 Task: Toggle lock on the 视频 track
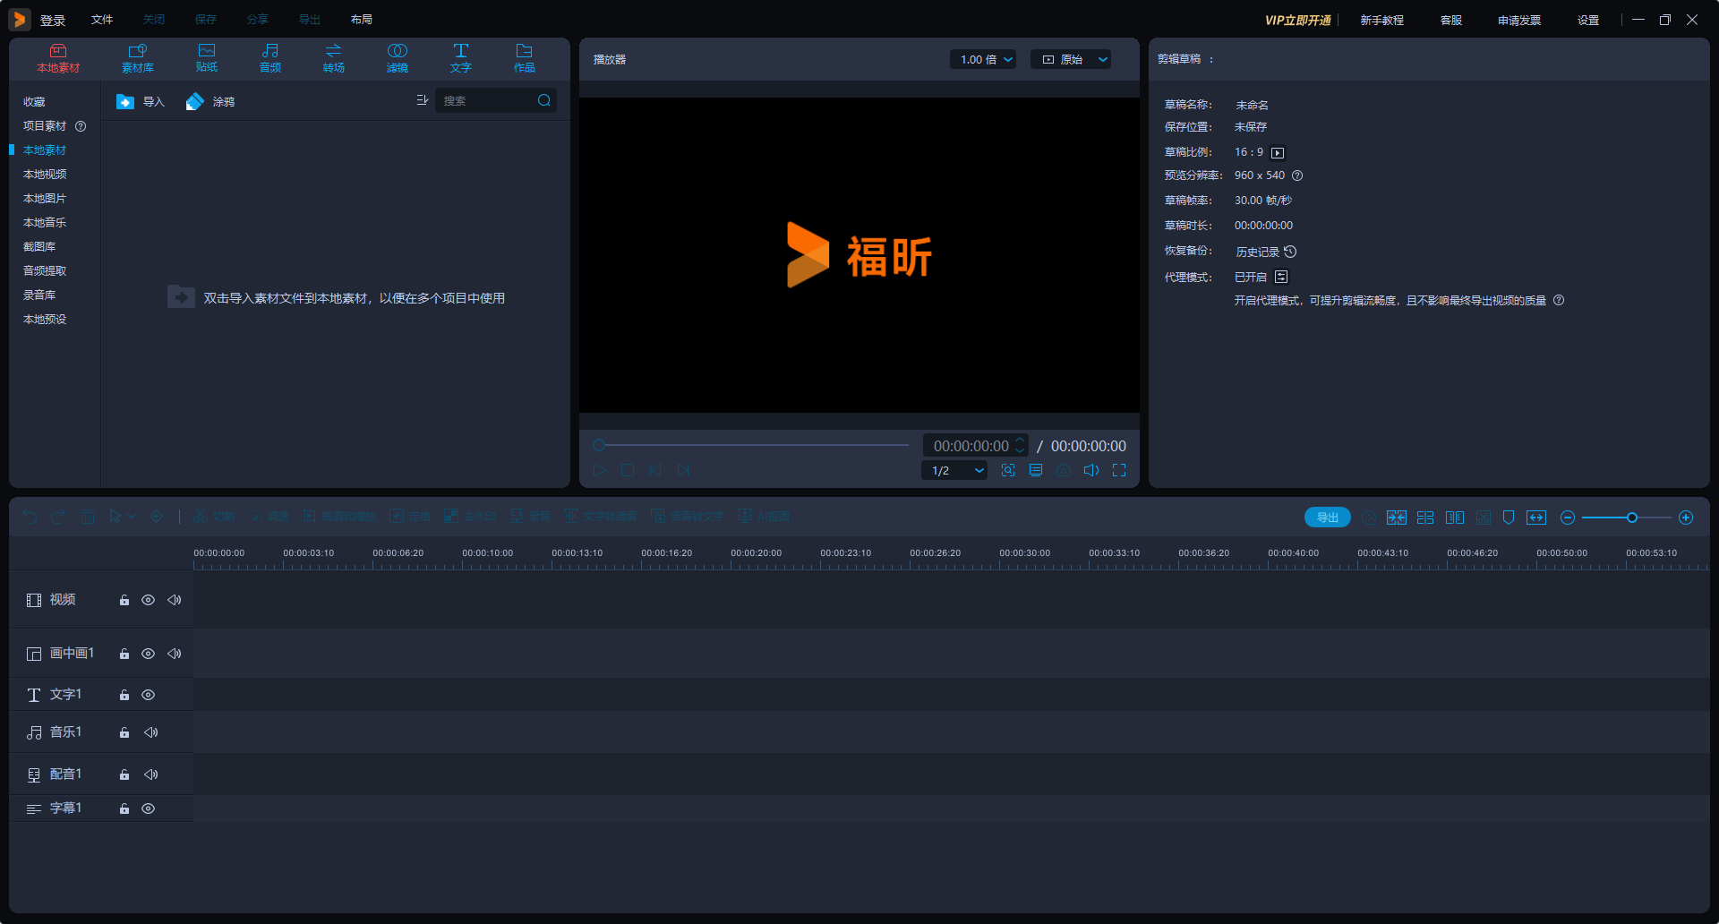[124, 600]
